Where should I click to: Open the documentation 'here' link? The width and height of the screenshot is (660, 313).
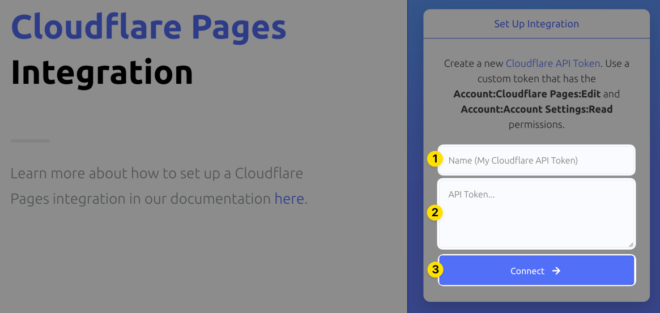click(x=289, y=198)
